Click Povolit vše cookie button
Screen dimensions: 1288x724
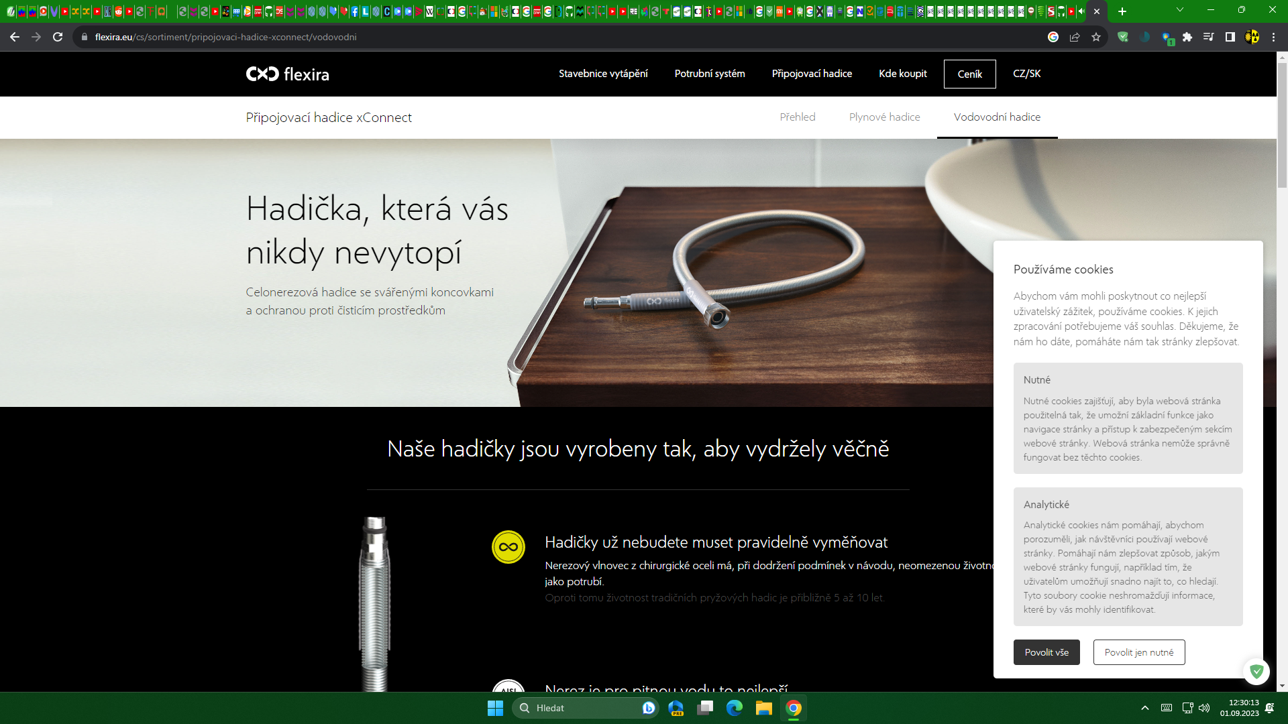[x=1046, y=652]
